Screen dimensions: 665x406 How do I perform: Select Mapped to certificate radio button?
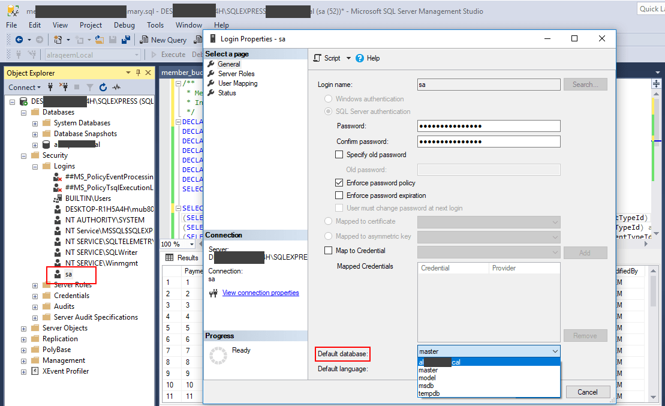(328, 221)
